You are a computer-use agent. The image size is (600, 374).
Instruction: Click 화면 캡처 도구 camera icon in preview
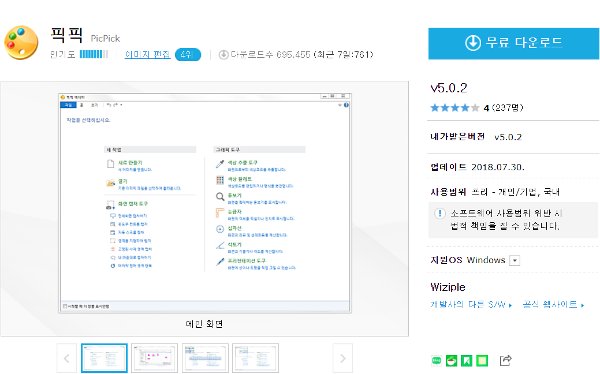[x=110, y=205]
